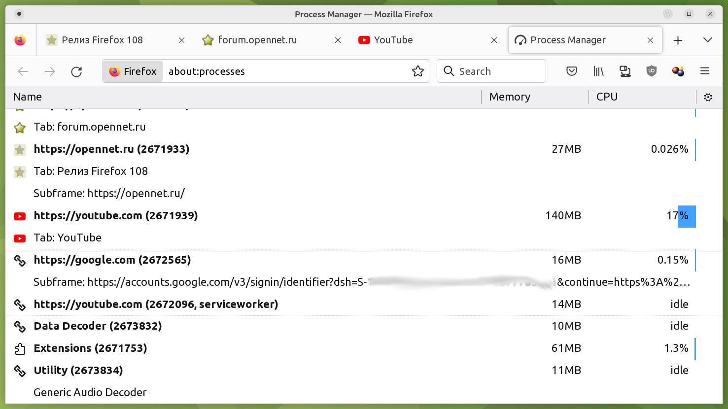Reload the current page

coord(76,71)
